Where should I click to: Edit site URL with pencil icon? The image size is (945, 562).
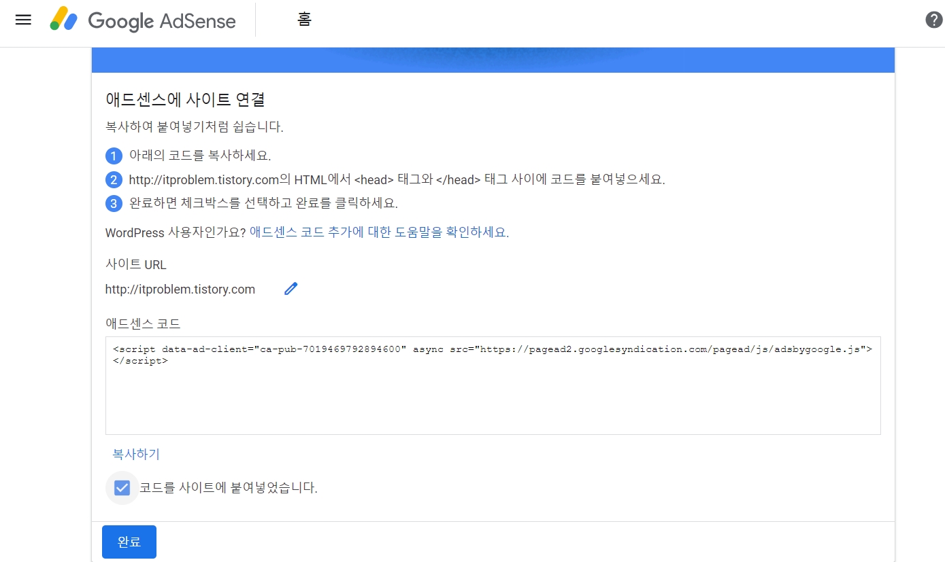coord(291,289)
